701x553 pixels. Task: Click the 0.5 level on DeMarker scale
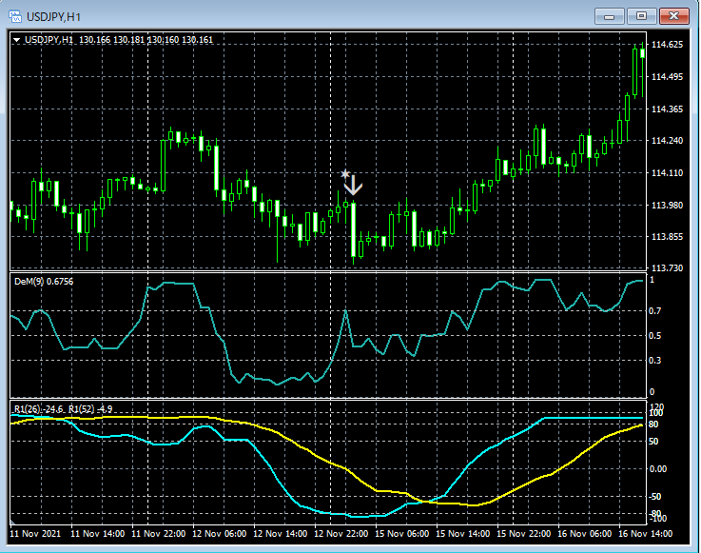[x=655, y=336]
